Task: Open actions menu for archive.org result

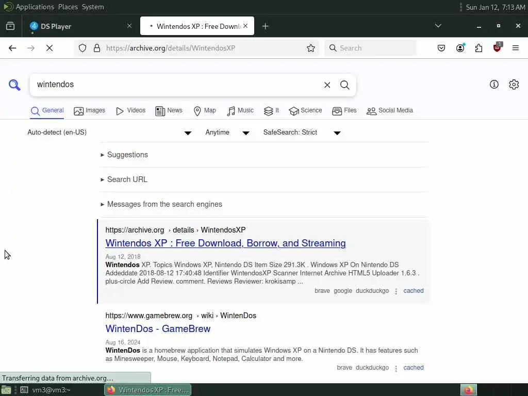Action: pos(396,291)
